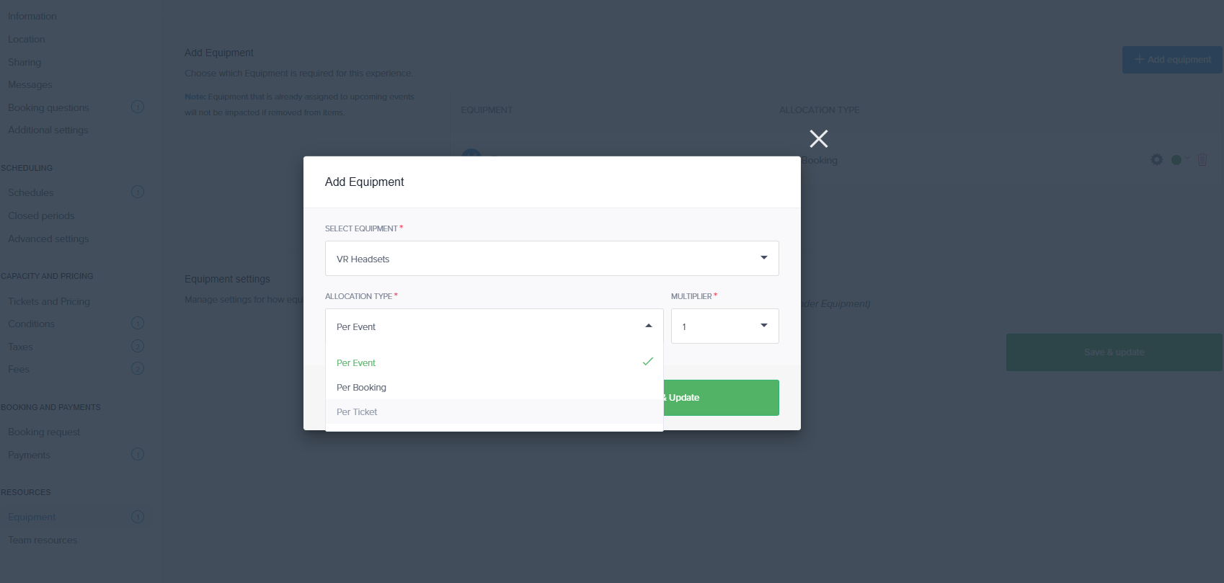This screenshot has width=1224, height=583.
Task: Click the Save & update button
Action: (1114, 352)
